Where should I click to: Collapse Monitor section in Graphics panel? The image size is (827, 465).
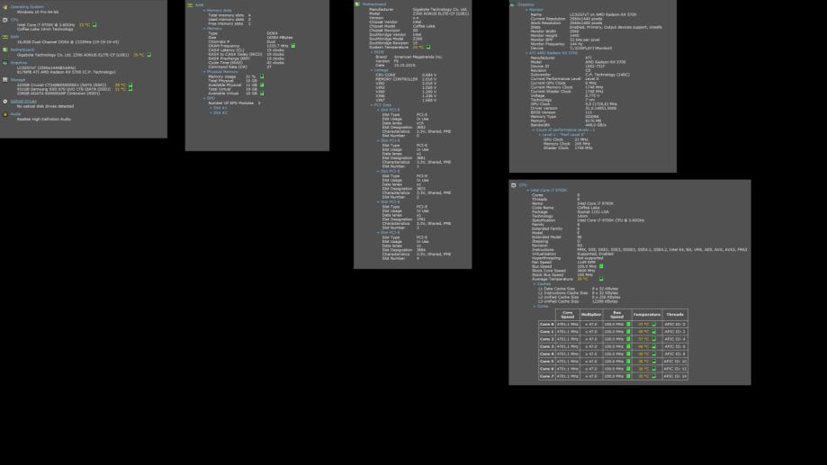526,10
